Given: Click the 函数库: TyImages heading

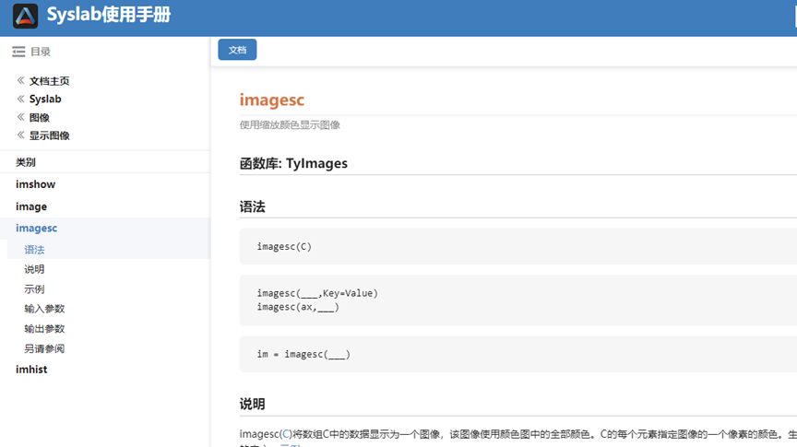Looking at the screenshot, I should 293,163.
